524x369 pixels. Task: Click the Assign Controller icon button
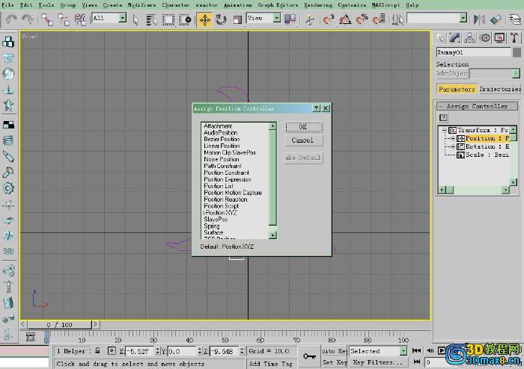point(443,117)
